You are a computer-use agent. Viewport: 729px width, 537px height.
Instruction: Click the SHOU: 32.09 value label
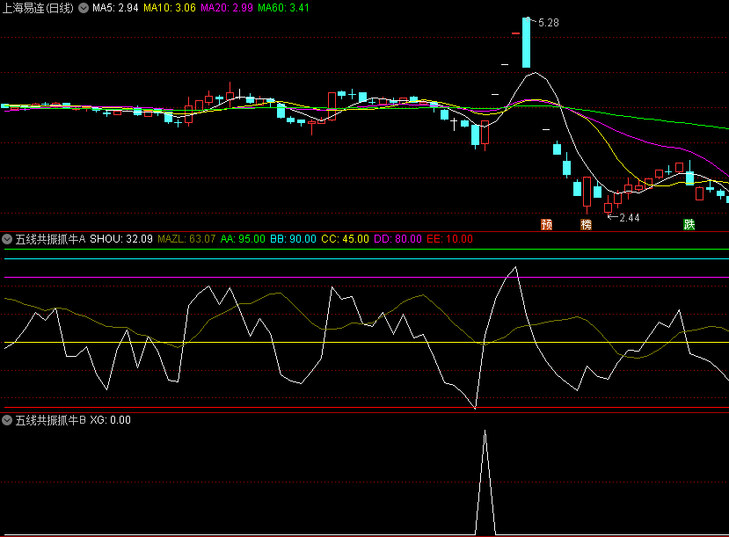click(121, 238)
